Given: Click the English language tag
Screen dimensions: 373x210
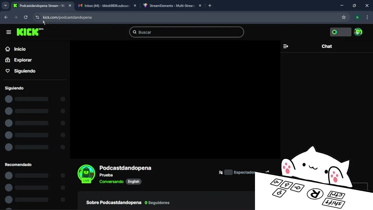Looking at the screenshot, I should point(133,181).
